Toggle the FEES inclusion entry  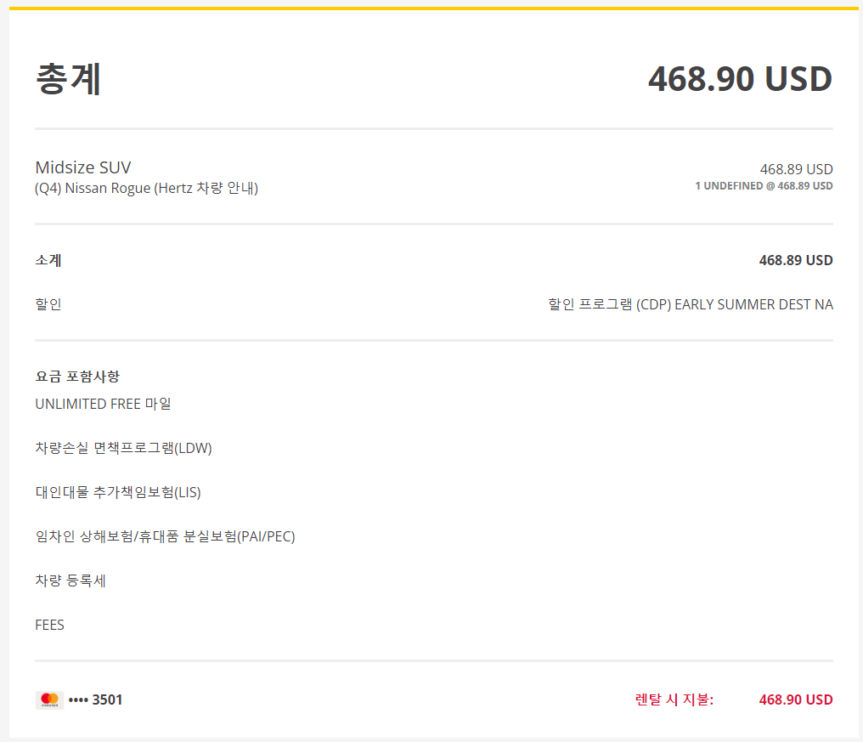click(x=50, y=625)
